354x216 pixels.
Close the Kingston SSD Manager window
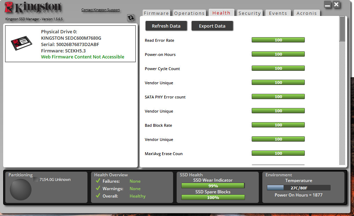tap(336, 5)
